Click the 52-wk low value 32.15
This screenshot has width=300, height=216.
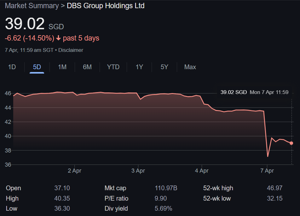point(274,198)
